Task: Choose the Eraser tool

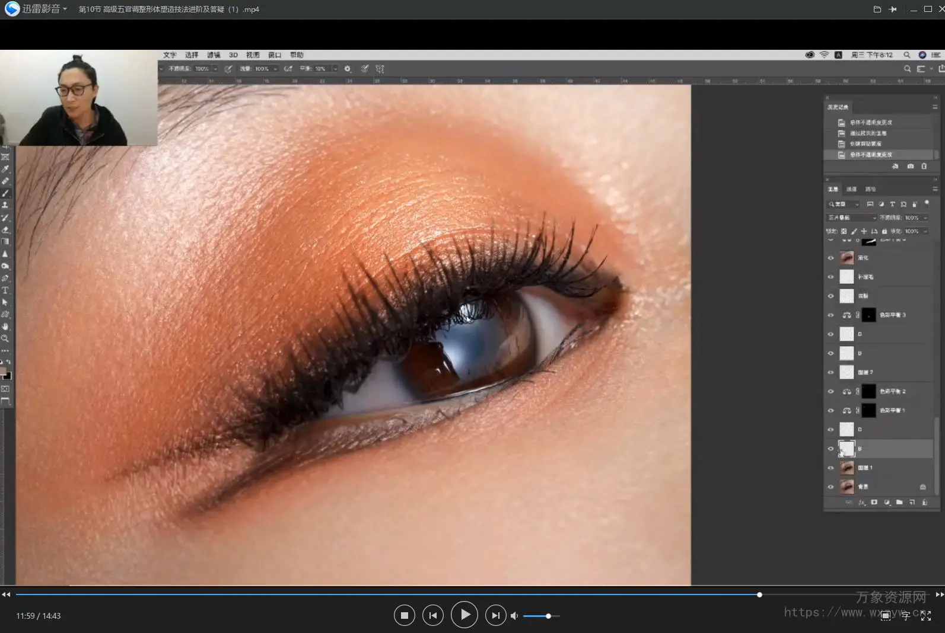Action: [x=5, y=229]
